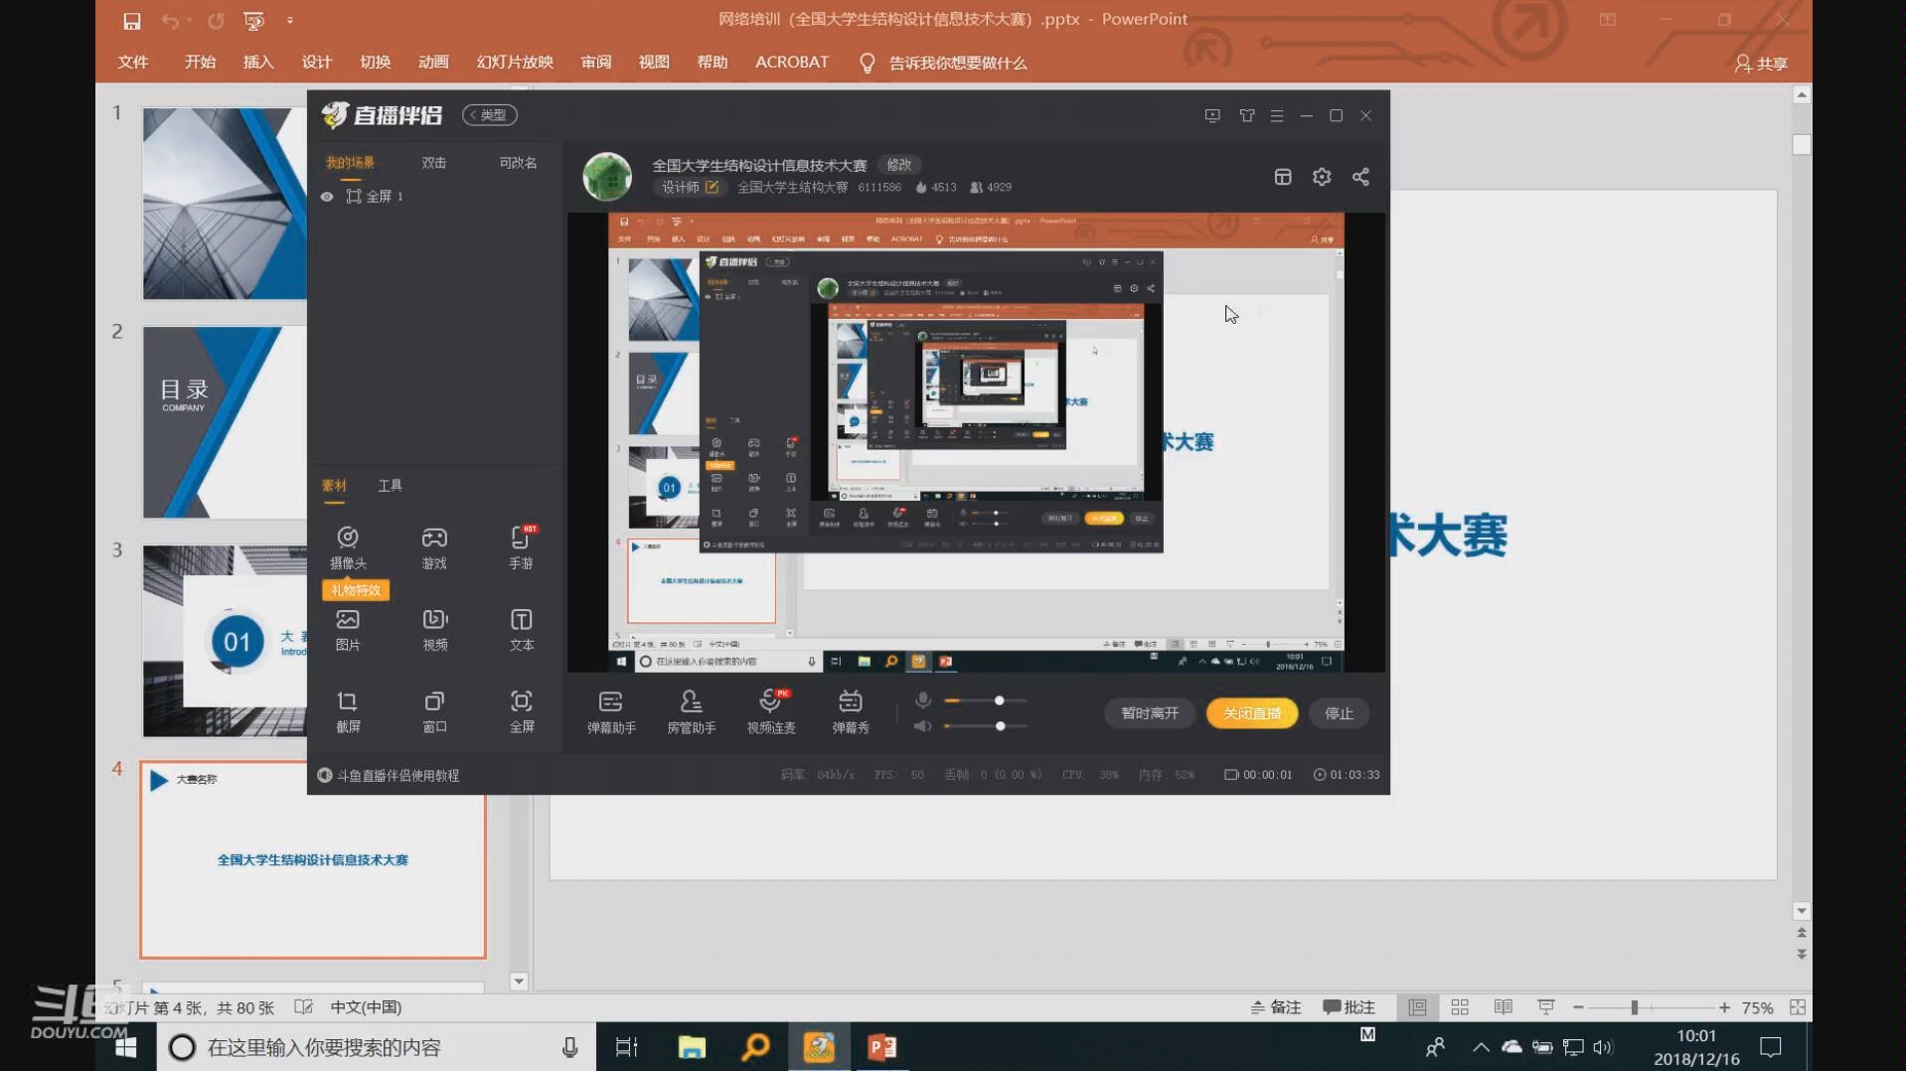This screenshot has height=1071, width=1906.
Task: Click the Windows search box
Action: click(x=376, y=1047)
